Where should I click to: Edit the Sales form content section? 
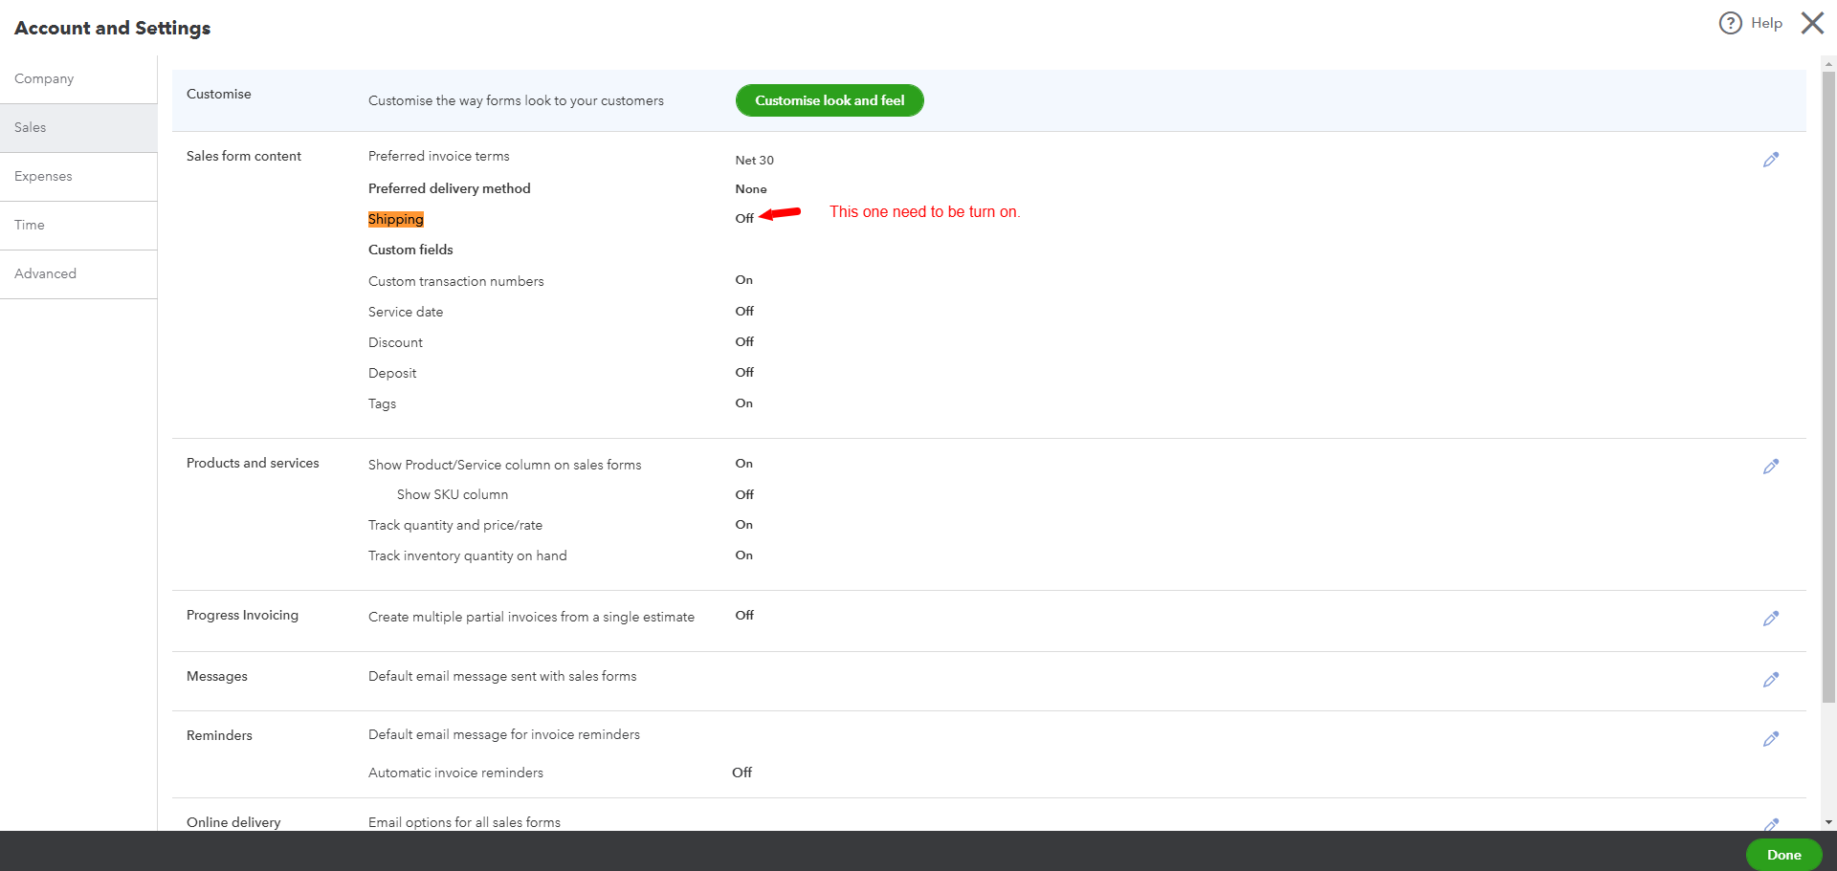click(1771, 160)
